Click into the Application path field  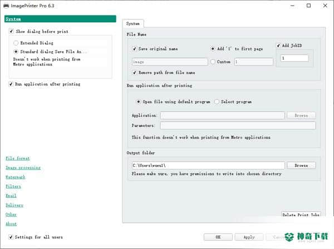[222, 116]
